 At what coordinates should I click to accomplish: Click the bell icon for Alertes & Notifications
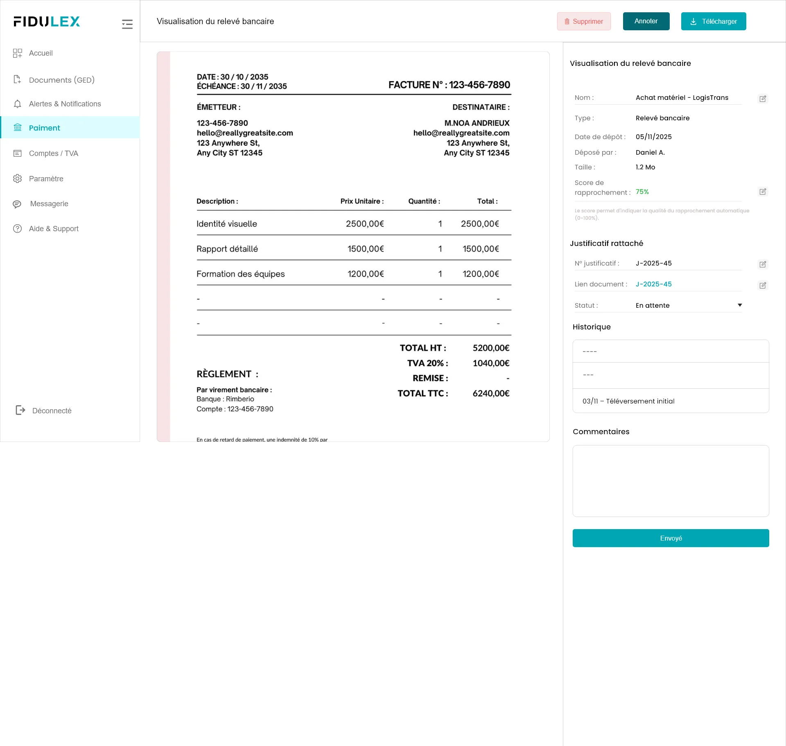click(17, 104)
